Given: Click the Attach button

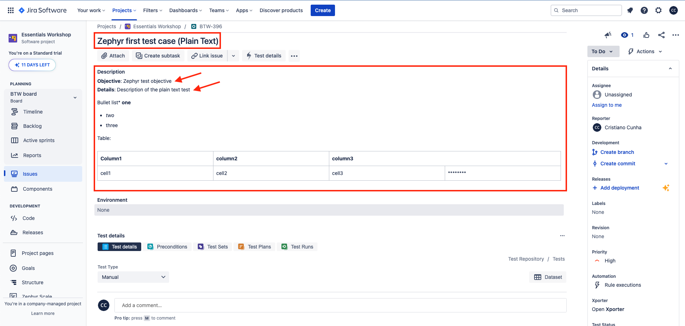Looking at the screenshot, I should [113, 56].
